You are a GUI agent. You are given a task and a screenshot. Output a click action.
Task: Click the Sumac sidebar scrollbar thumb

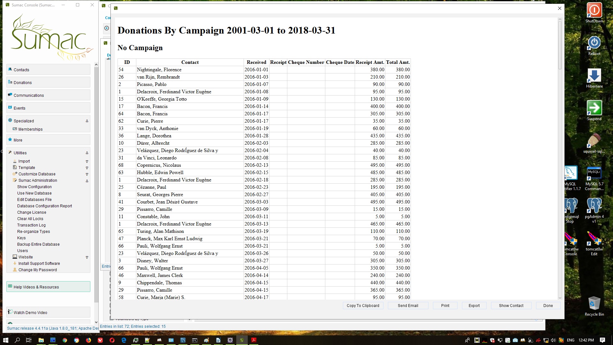coord(96,185)
